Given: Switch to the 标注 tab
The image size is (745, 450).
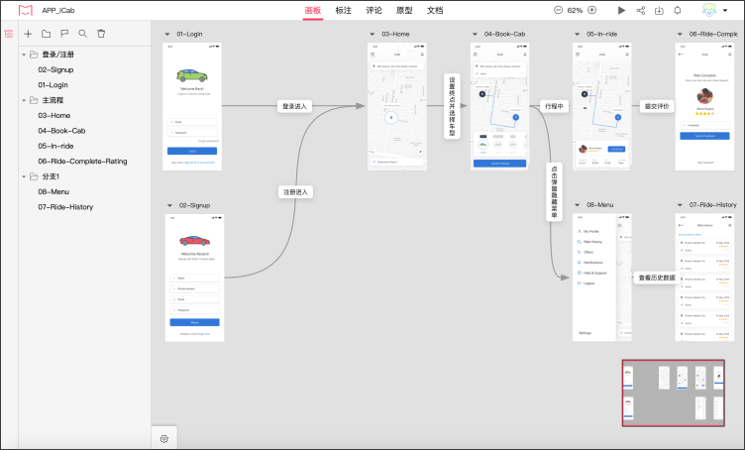Looking at the screenshot, I should click(x=344, y=10).
